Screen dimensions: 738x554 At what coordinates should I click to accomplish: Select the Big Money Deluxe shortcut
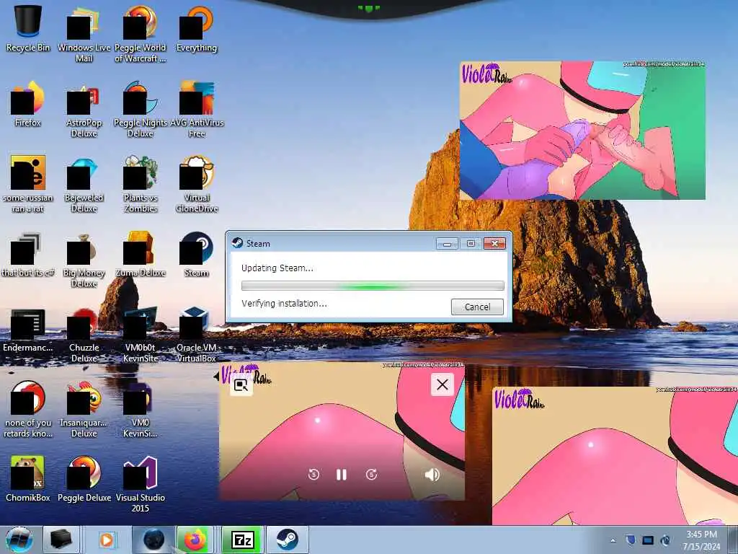point(84,260)
